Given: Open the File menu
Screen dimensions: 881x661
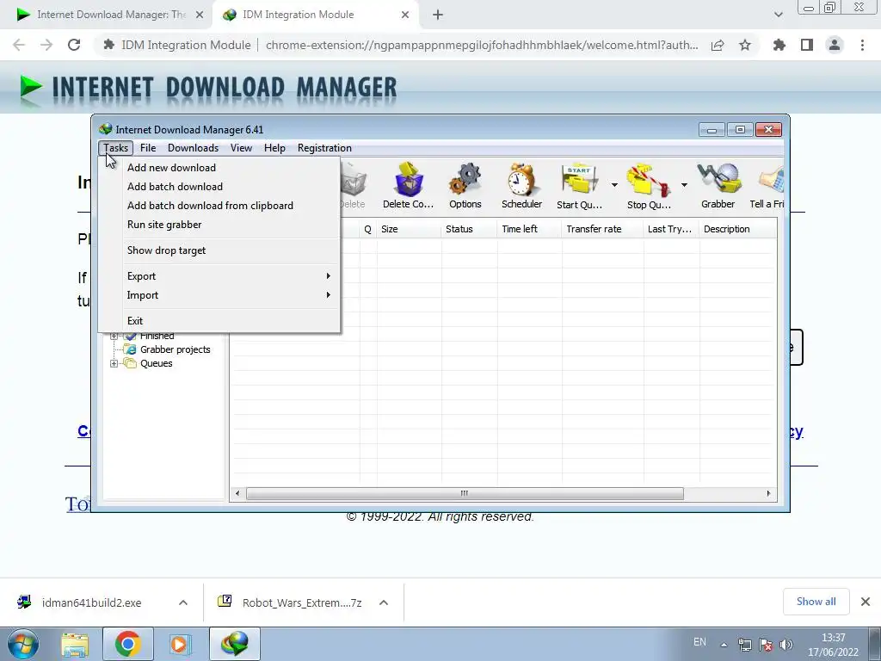Looking at the screenshot, I should 148,148.
